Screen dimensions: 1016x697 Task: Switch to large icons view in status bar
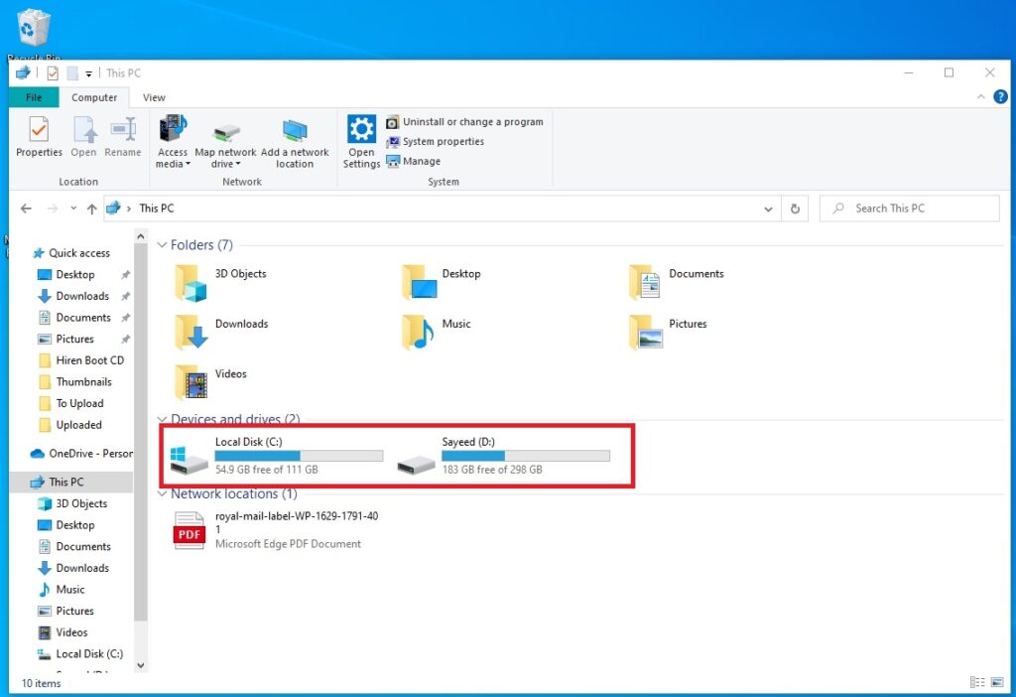(995, 683)
